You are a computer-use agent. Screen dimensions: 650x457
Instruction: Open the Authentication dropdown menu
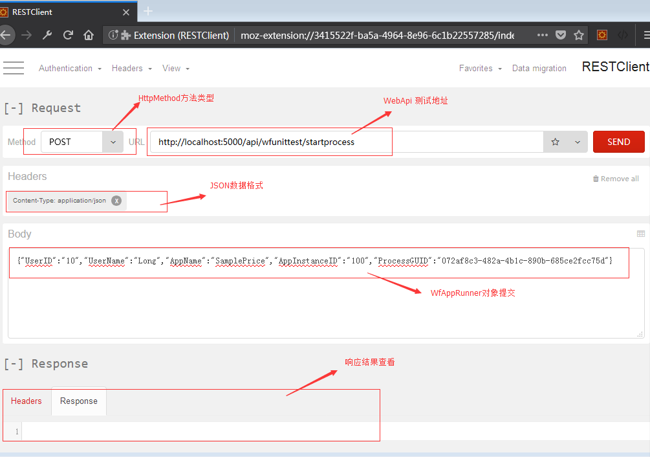tap(70, 69)
